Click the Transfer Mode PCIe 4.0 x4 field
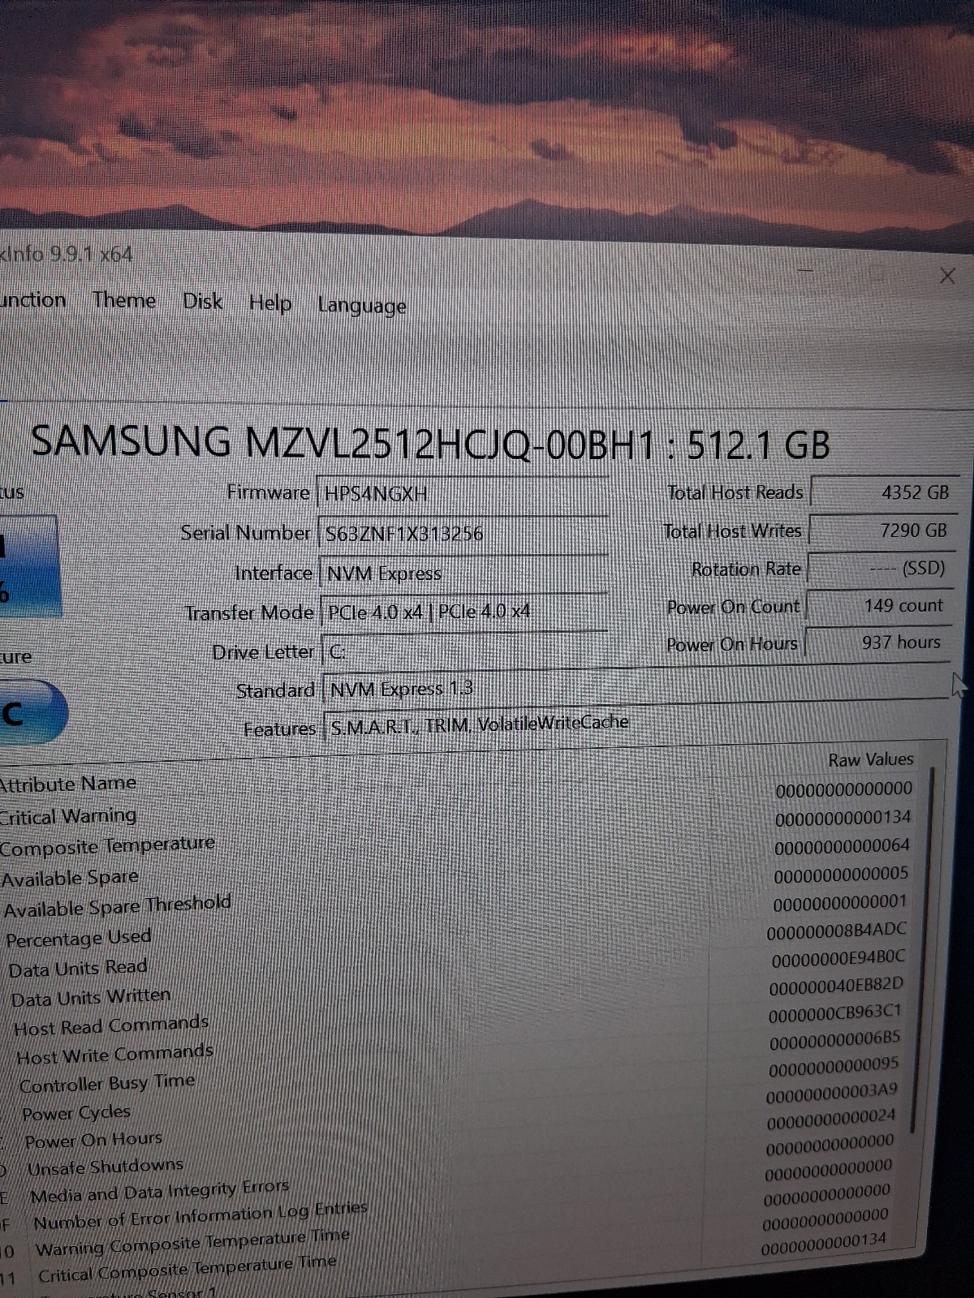This screenshot has width=974, height=1298. click(466, 611)
